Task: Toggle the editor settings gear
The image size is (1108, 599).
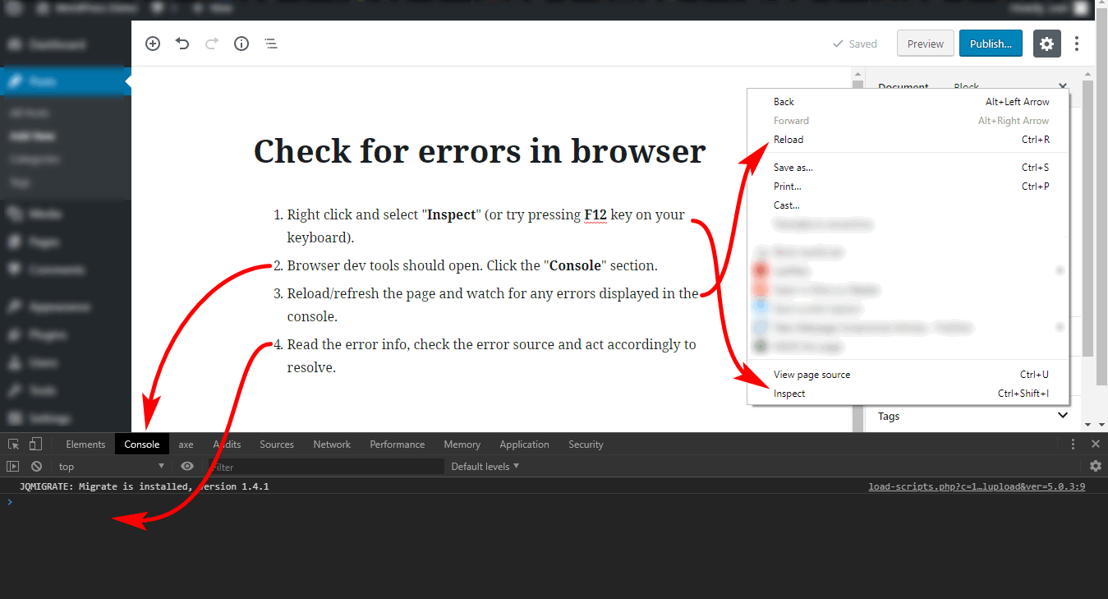Action: pos(1046,44)
